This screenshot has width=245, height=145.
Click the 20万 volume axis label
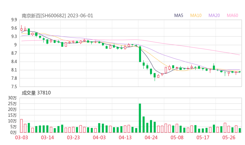[x=12, y=109]
